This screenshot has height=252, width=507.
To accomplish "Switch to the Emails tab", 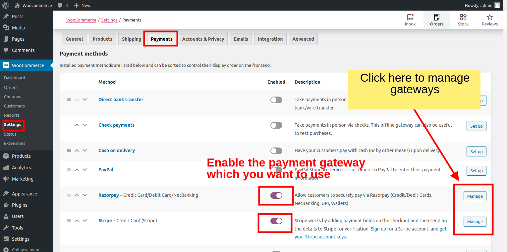I will pyautogui.click(x=241, y=39).
